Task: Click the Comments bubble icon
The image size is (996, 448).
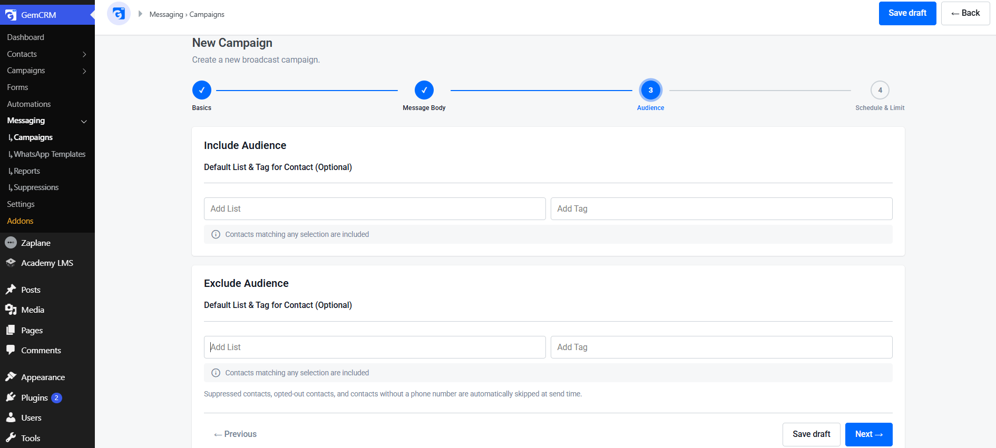Action: tap(11, 350)
